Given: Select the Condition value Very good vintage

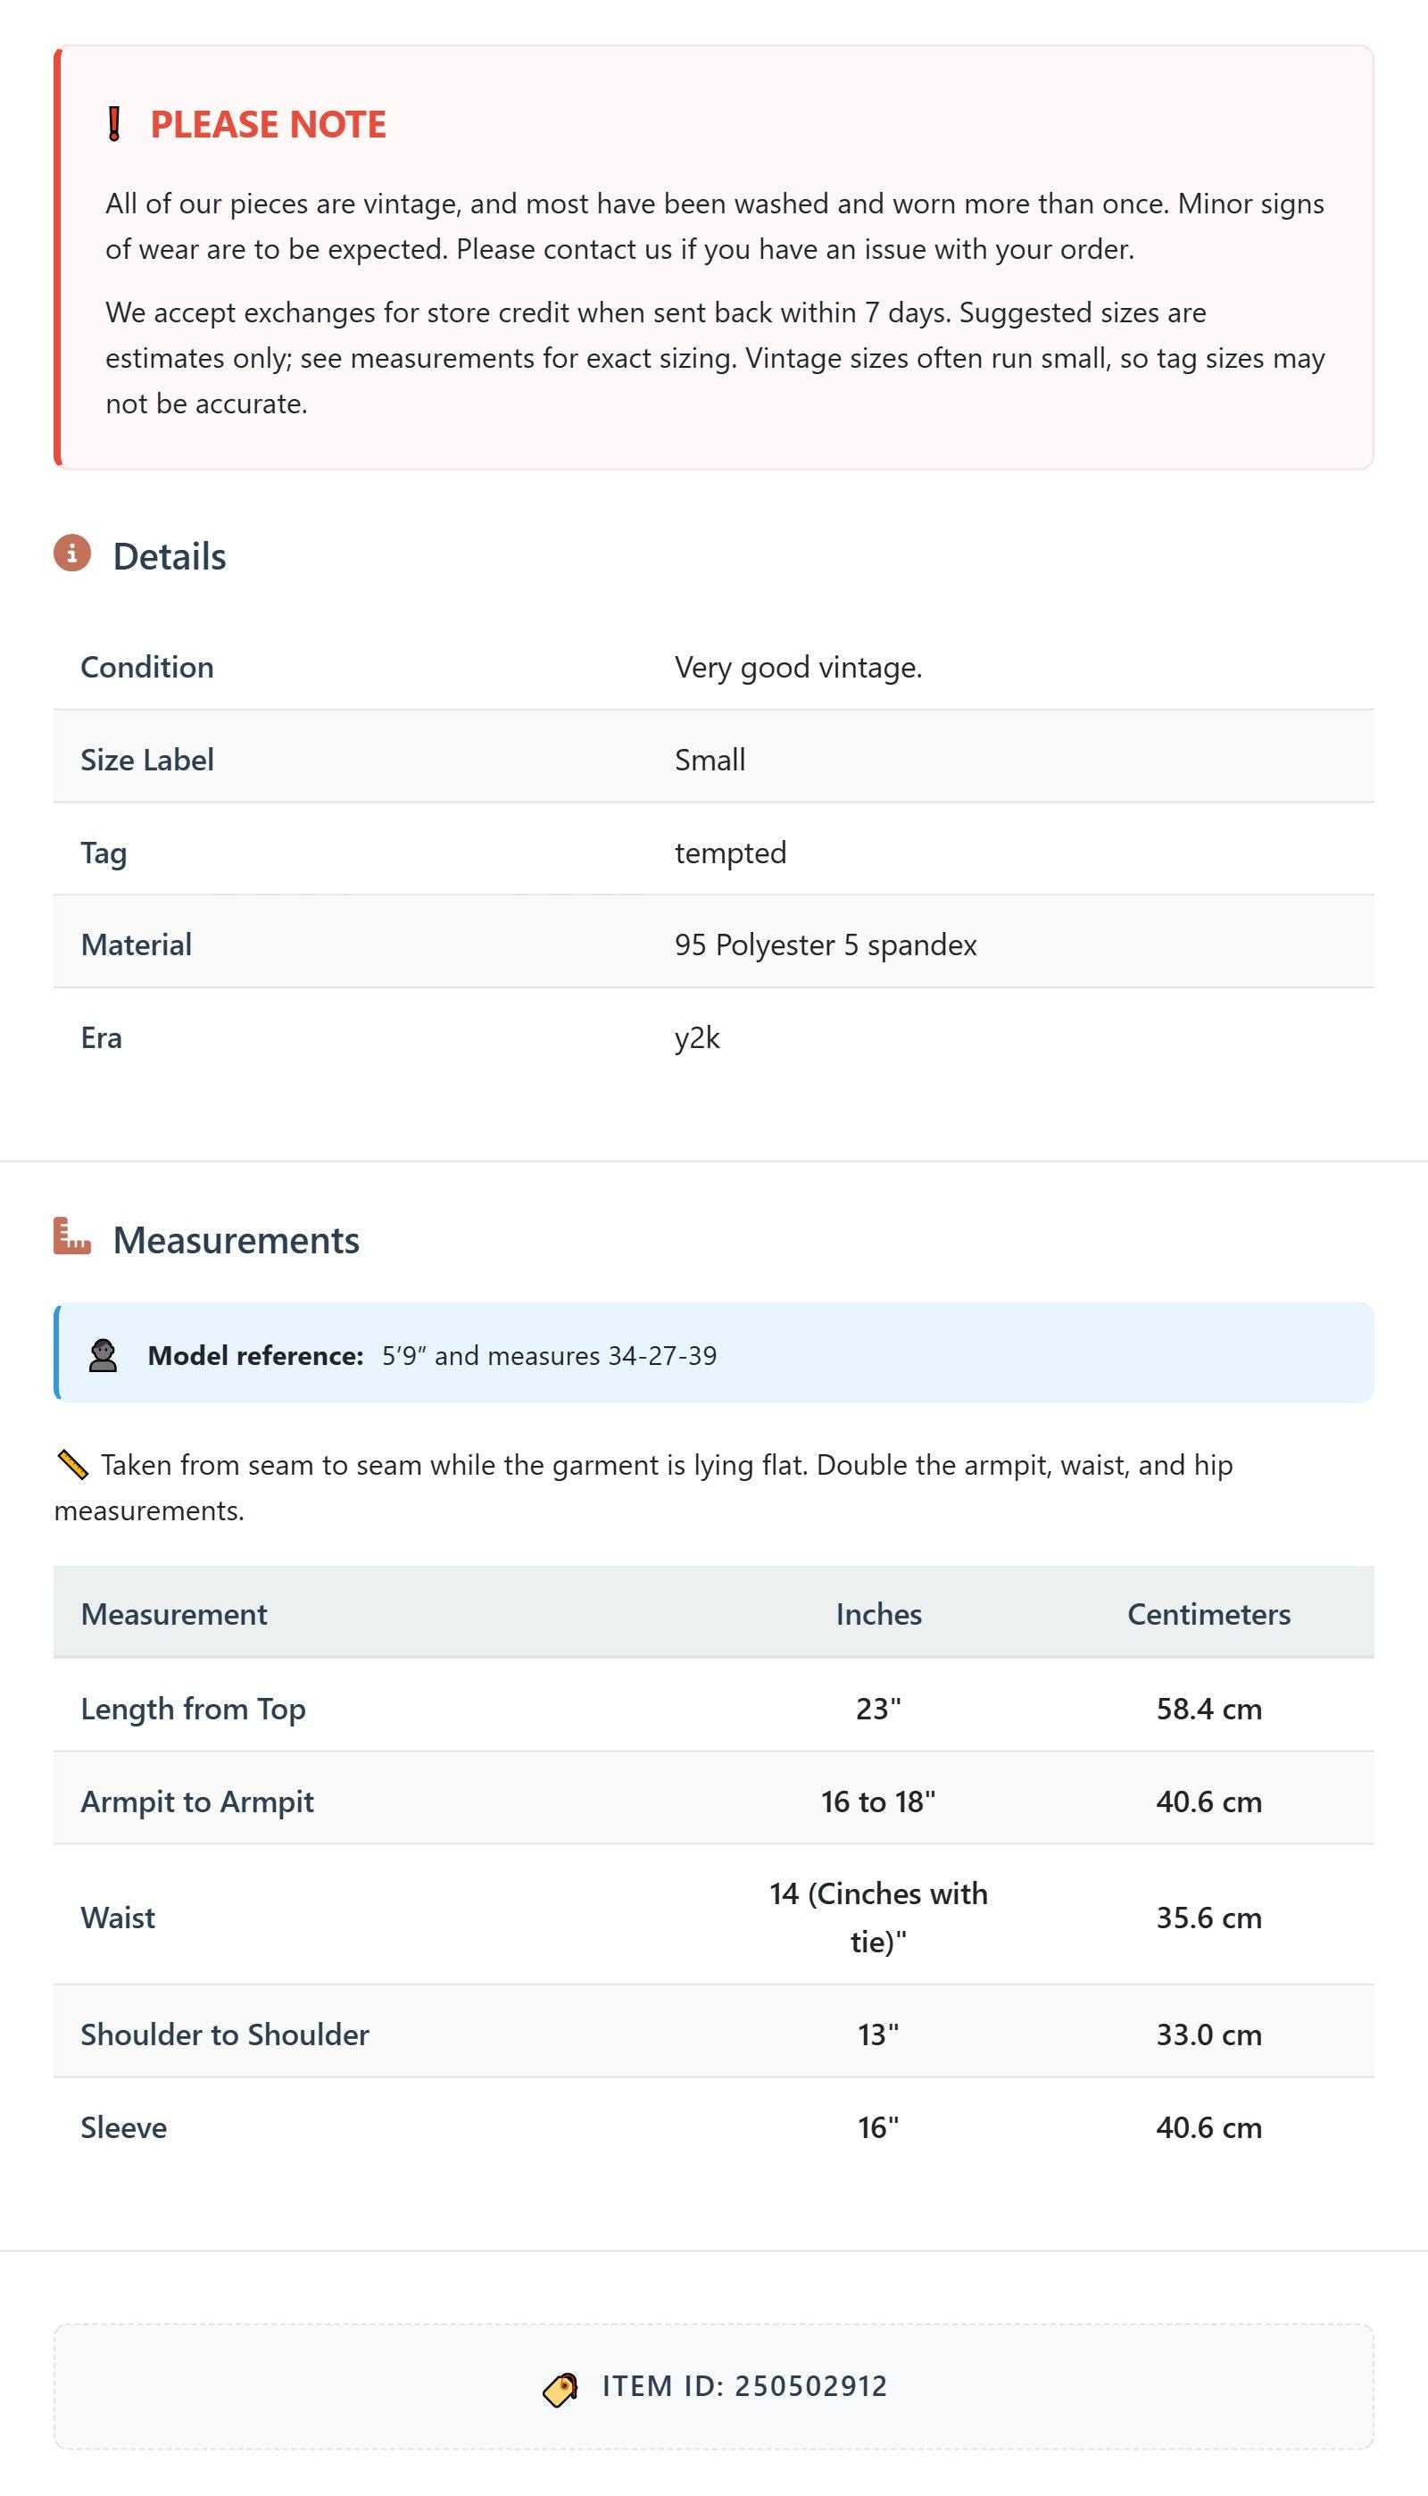Looking at the screenshot, I should coord(799,667).
